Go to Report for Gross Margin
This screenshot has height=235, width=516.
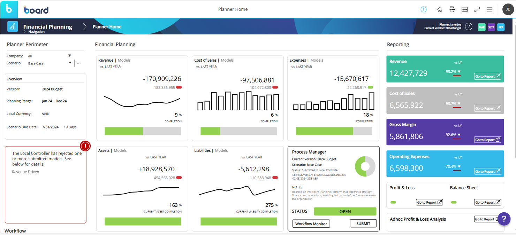[487, 140]
